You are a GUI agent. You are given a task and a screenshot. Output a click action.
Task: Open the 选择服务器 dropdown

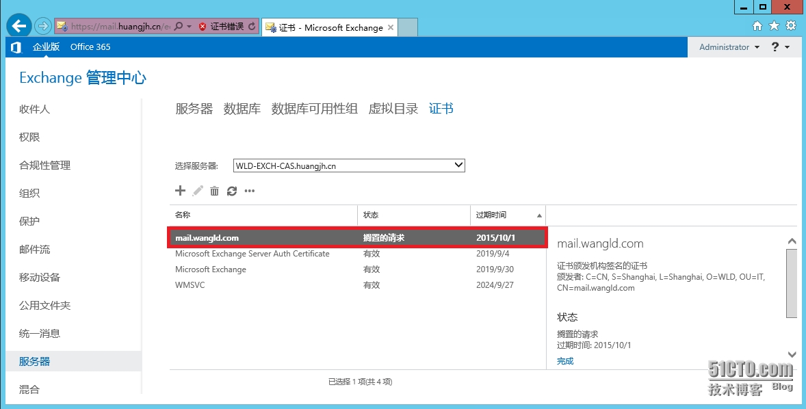click(349, 166)
